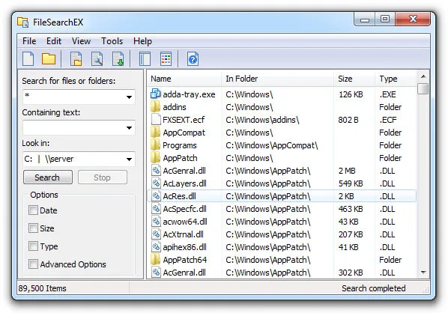
Task: Click the C:\Windows\addins\ folder path cell
Action: tap(262, 120)
